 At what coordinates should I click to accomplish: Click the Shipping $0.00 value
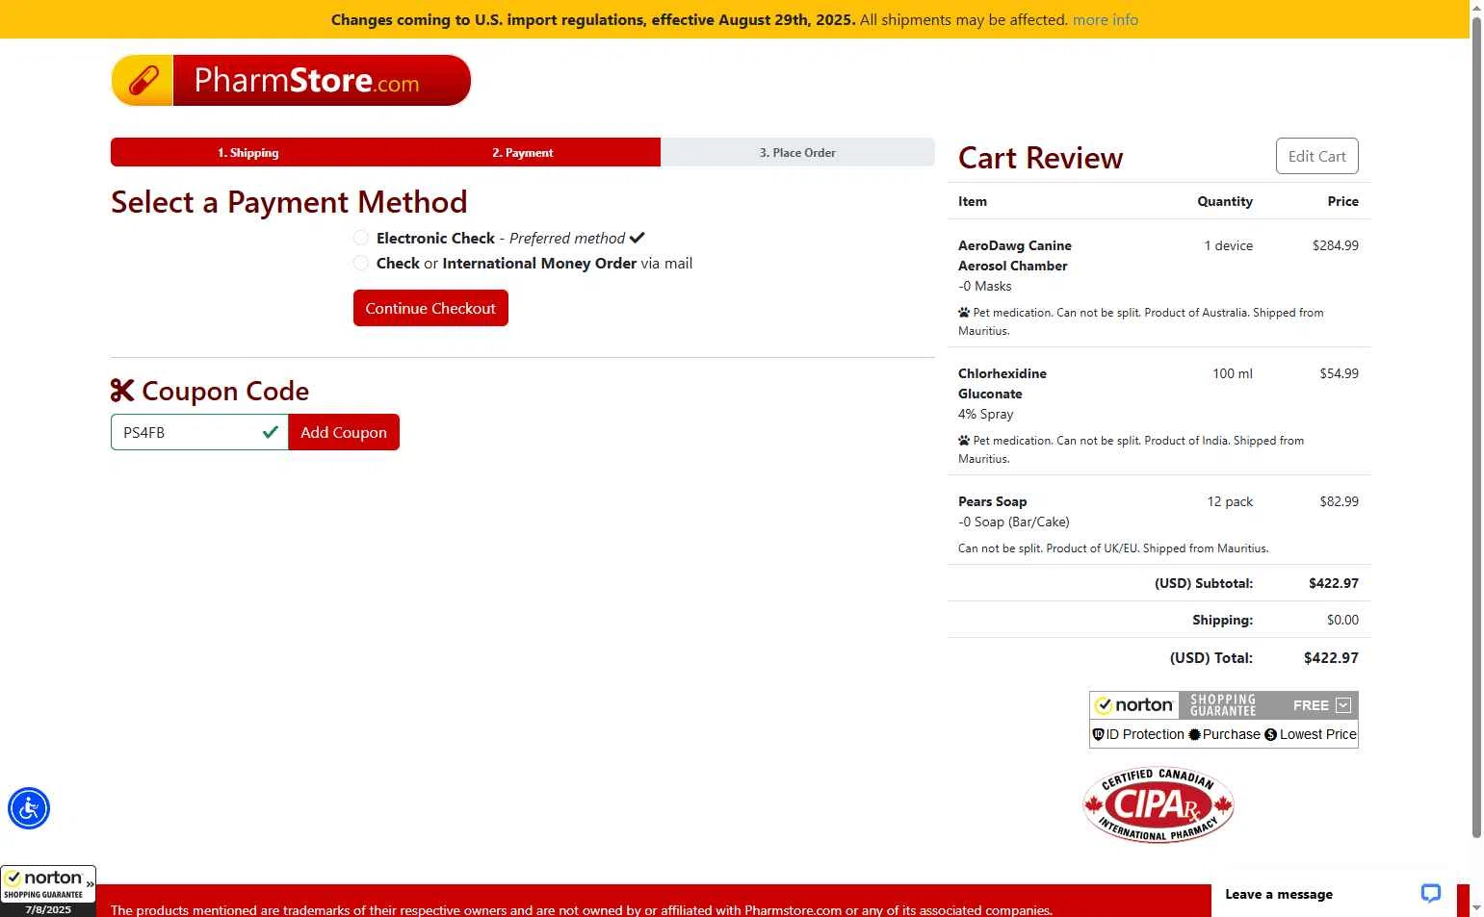click(x=1342, y=620)
